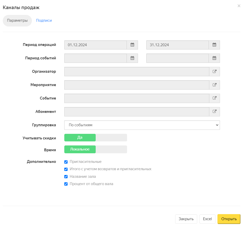The height and width of the screenshot is (227, 243).
Task: Open calendar for events period end date
Action: (x=214, y=58)
